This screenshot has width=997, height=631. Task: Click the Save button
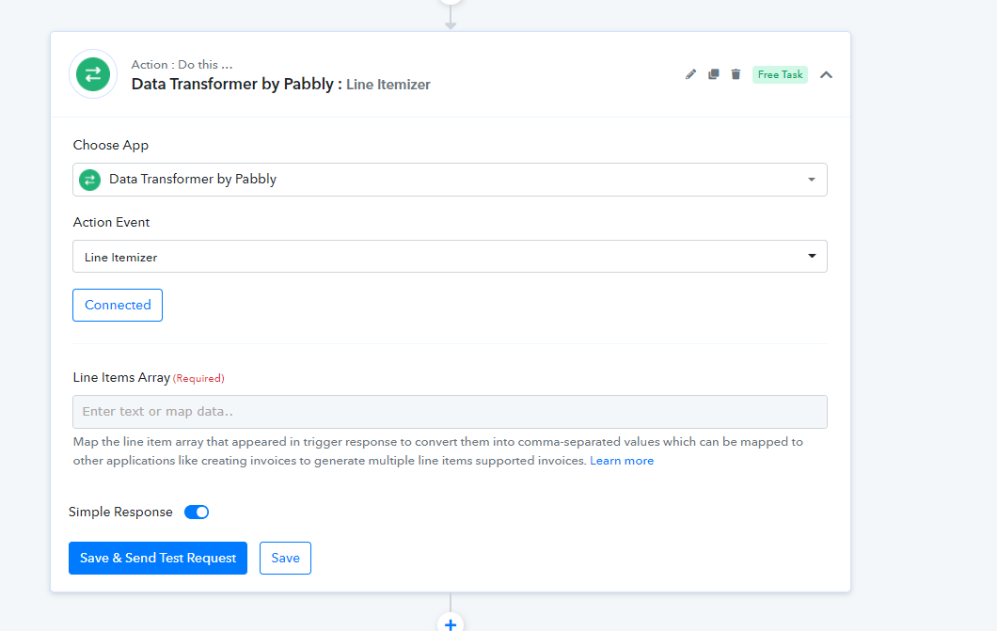pyautogui.click(x=285, y=558)
